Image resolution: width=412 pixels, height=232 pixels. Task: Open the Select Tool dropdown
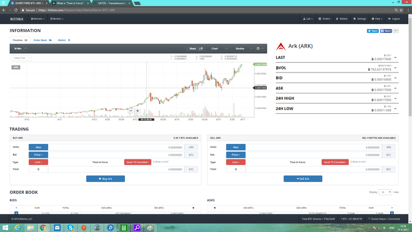coord(21,58)
